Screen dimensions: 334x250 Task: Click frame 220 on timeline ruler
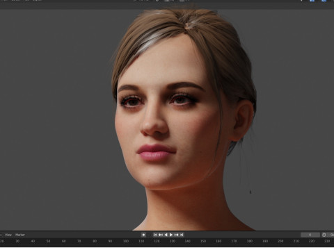(x=312, y=241)
